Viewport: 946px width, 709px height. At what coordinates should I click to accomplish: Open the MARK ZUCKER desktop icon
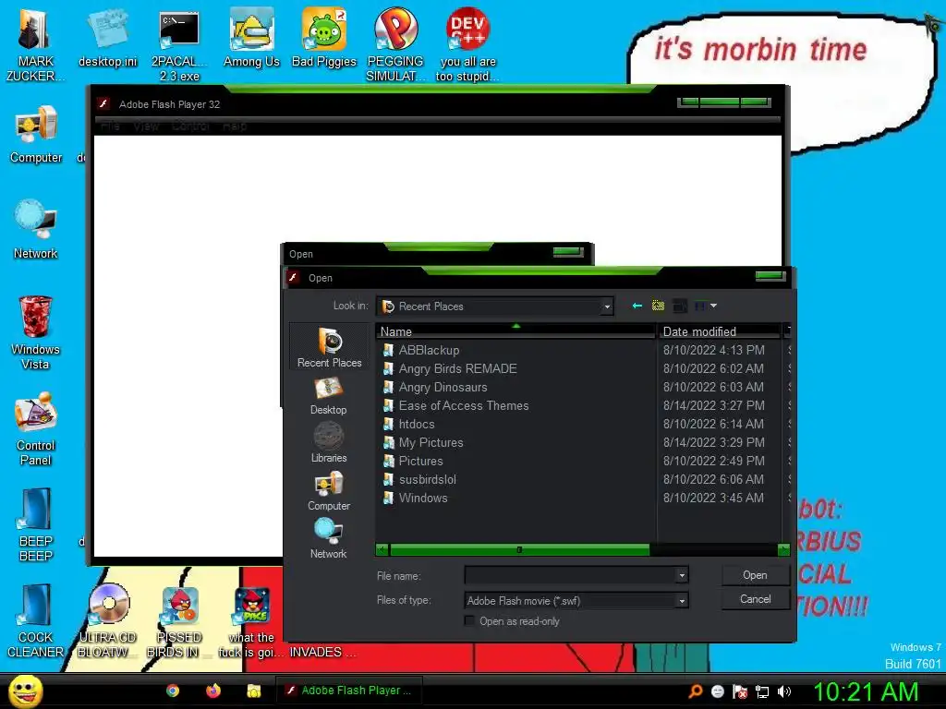pos(35,43)
